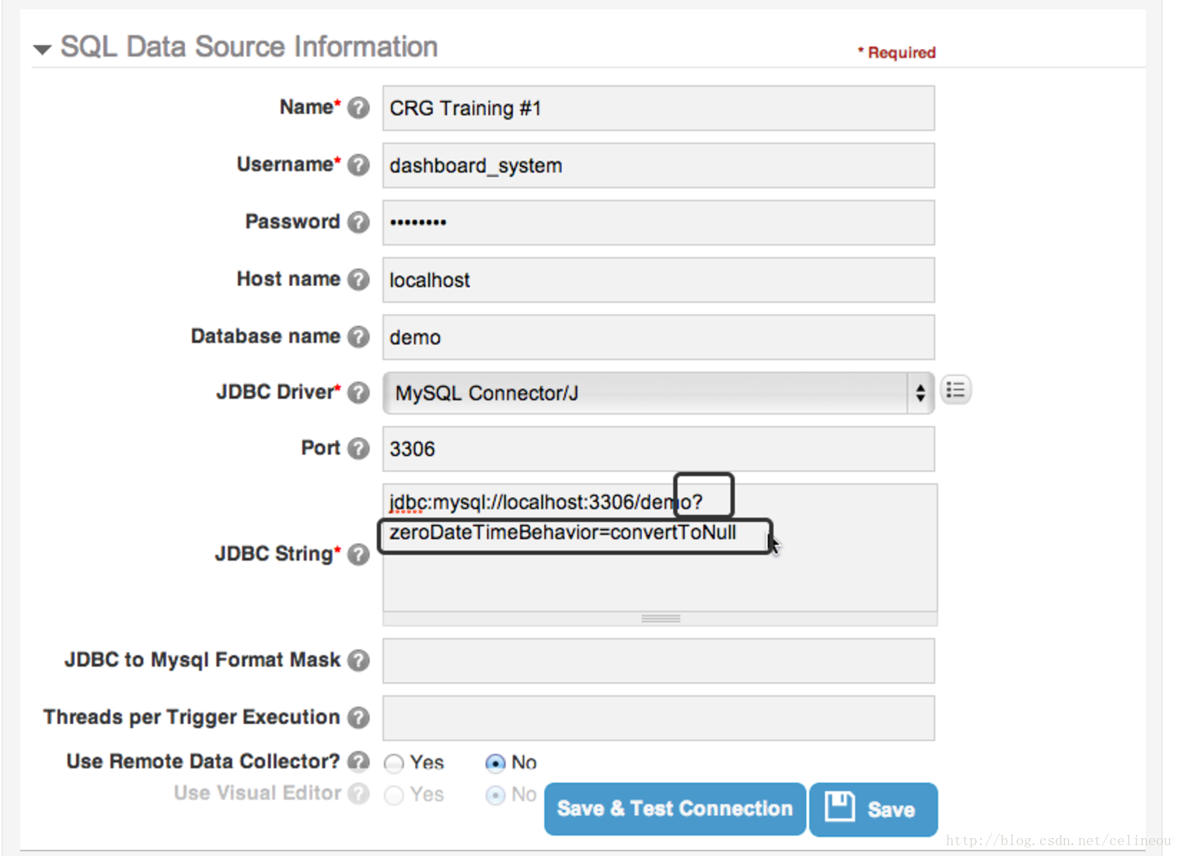This screenshot has height=856, width=1180.
Task: Click the help icon next to Username
Action: point(358,165)
